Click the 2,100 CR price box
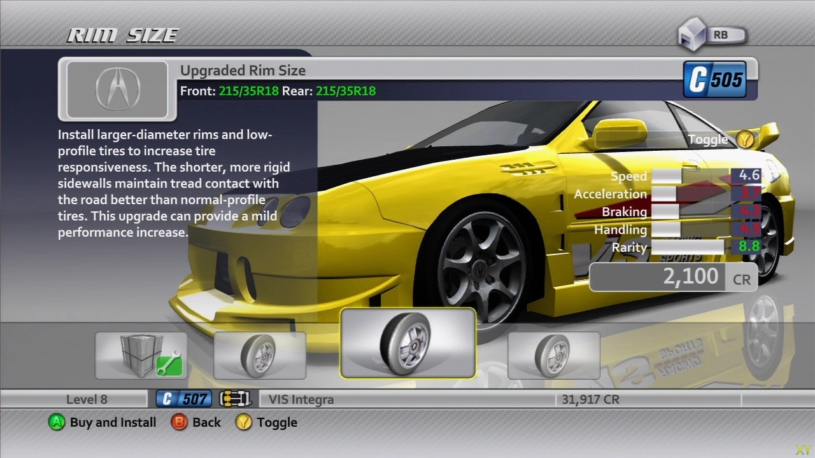Screen dimensions: 815x458 click(x=673, y=277)
